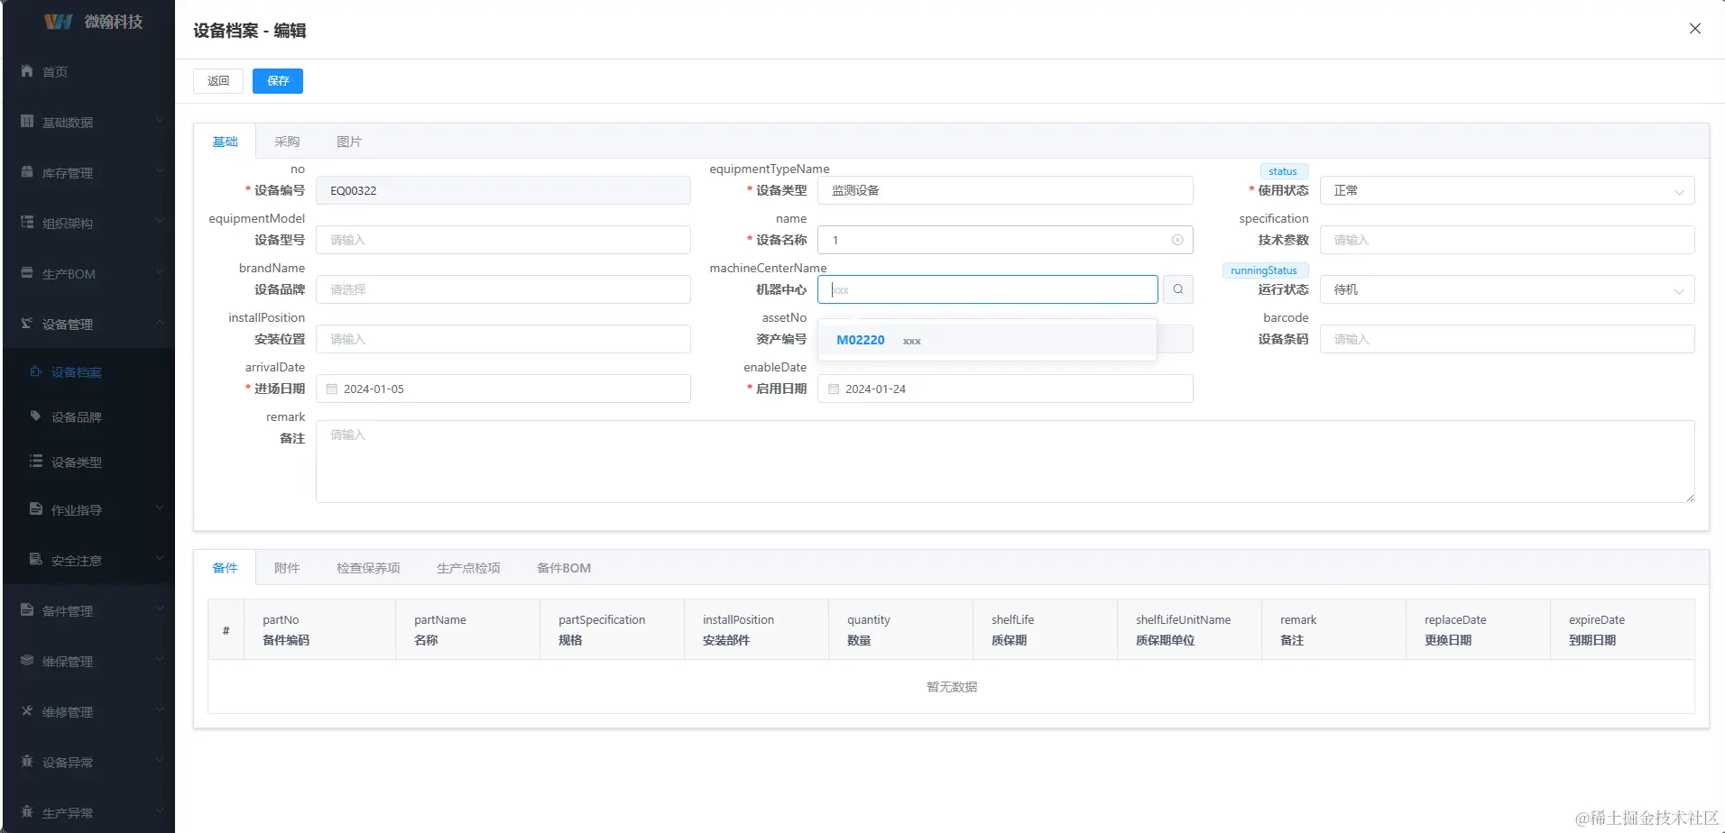Expand the 生产BOM sidebar menu
Viewport: 1725px width, 833px height.
[160, 271]
